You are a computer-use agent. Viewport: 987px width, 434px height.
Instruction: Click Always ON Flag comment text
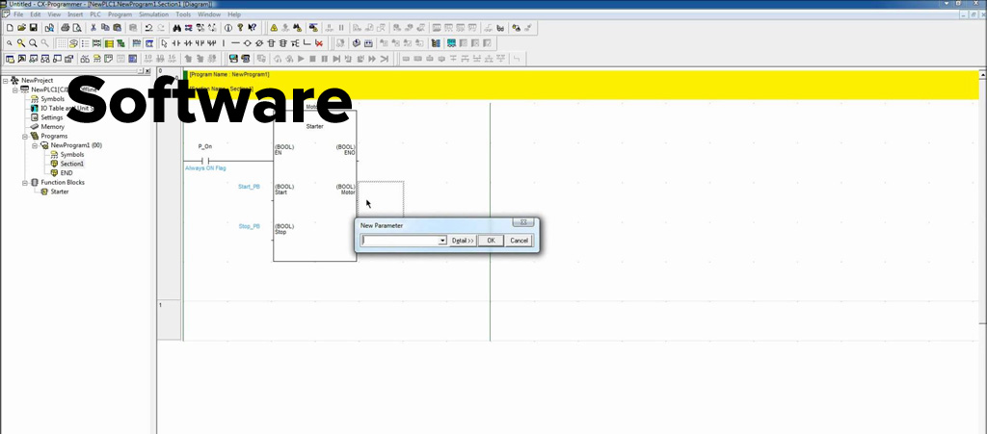pyautogui.click(x=205, y=168)
